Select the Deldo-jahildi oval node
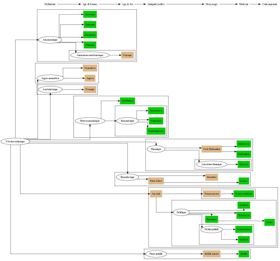Image resolution: width=280 pixels, height=261 pixels. [211, 230]
